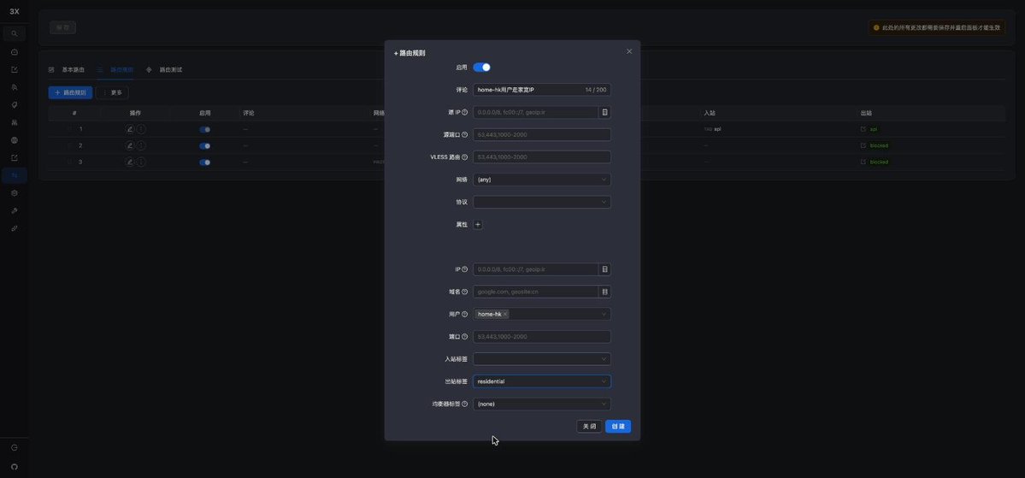Open the dashboard gauge icon in sidebar
The width and height of the screenshot is (1025, 478).
coord(15,52)
